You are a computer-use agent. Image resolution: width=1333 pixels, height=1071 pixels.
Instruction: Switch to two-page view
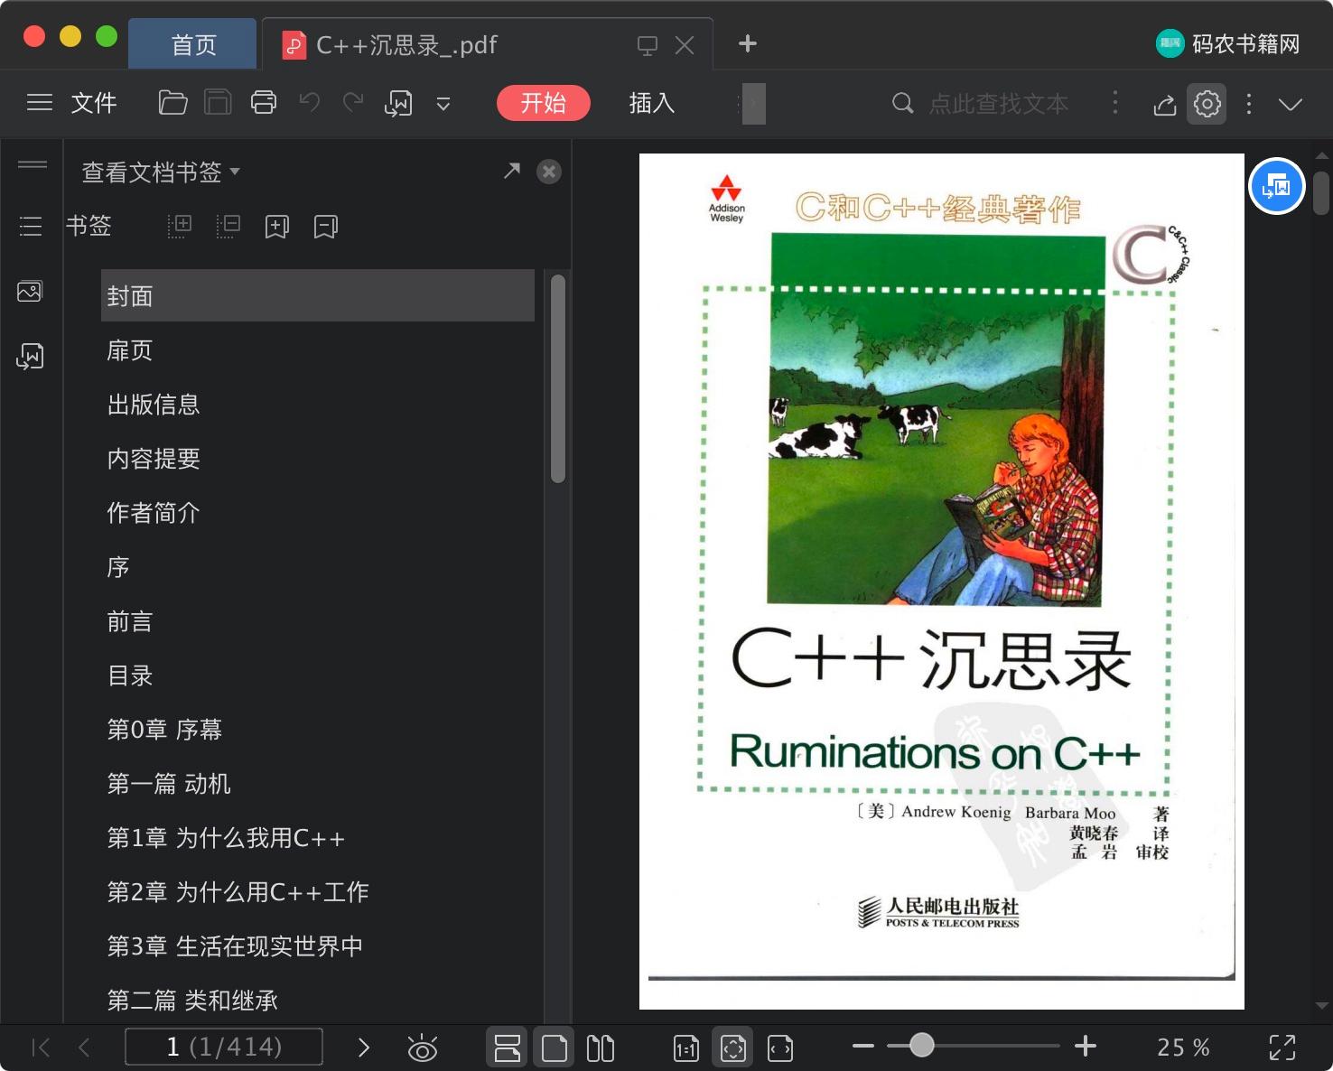tap(601, 1048)
